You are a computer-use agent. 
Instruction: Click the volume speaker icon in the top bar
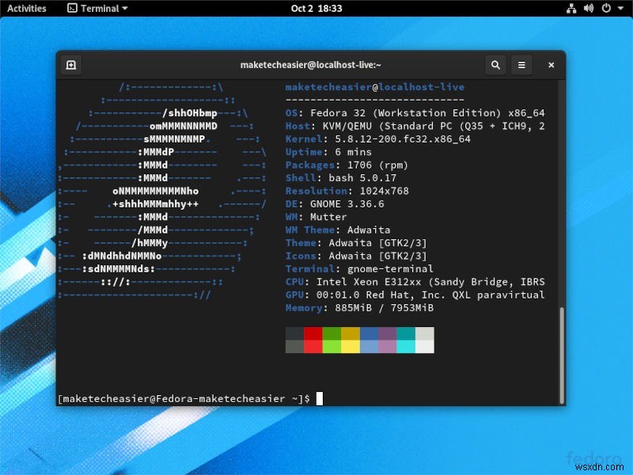coord(589,9)
